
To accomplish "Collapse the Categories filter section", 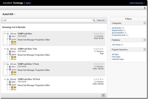I will coord(145,23).
